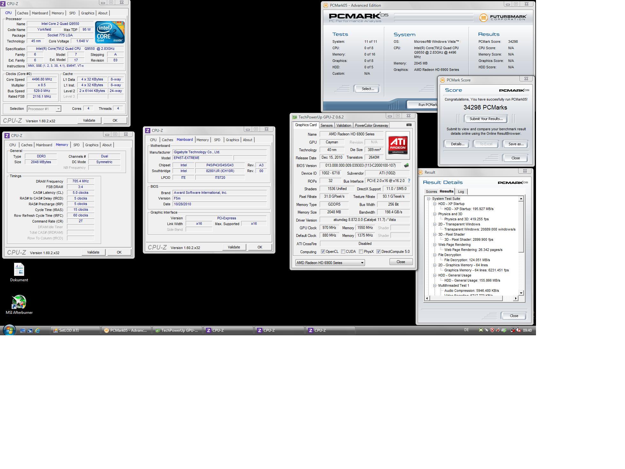
Task: Click the GPU-Z BIOS save chip icon
Action: tap(406, 165)
